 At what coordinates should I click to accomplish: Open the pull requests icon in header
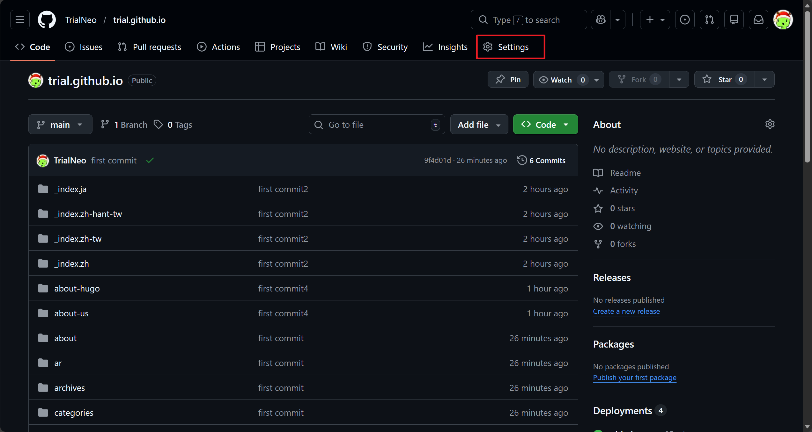click(x=709, y=20)
